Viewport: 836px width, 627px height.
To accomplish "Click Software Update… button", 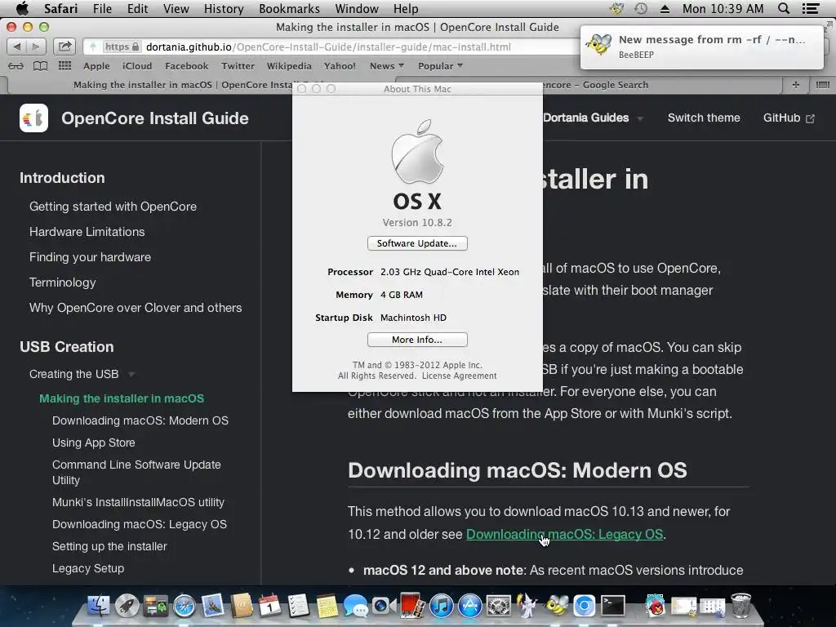I will [x=417, y=243].
